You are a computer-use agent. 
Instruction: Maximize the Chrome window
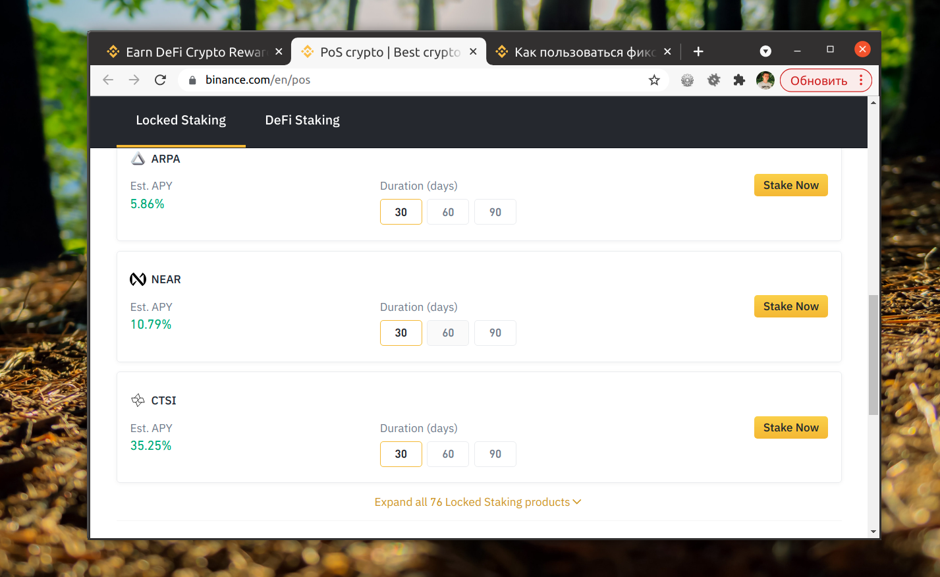830,49
